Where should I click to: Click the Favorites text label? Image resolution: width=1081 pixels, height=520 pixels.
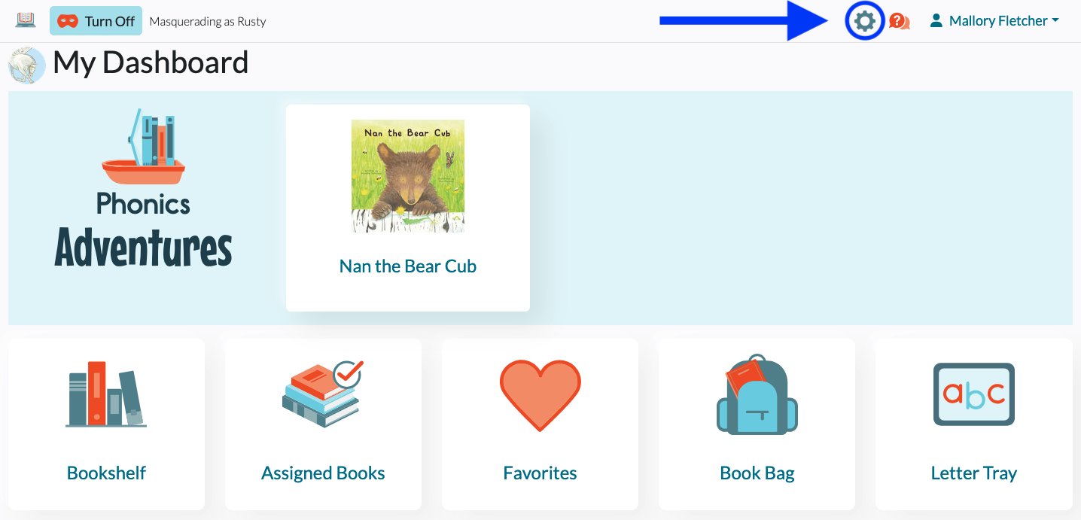click(540, 473)
